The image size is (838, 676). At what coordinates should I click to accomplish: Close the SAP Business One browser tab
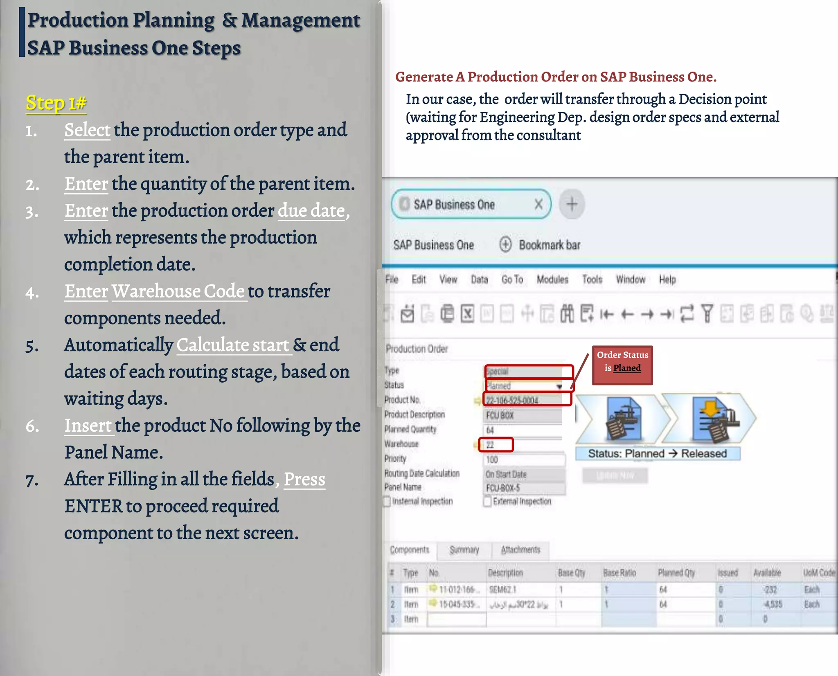538,204
